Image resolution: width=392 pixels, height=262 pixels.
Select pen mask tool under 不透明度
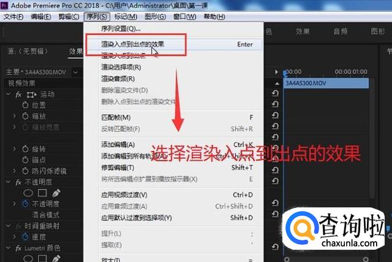click(x=56, y=193)
